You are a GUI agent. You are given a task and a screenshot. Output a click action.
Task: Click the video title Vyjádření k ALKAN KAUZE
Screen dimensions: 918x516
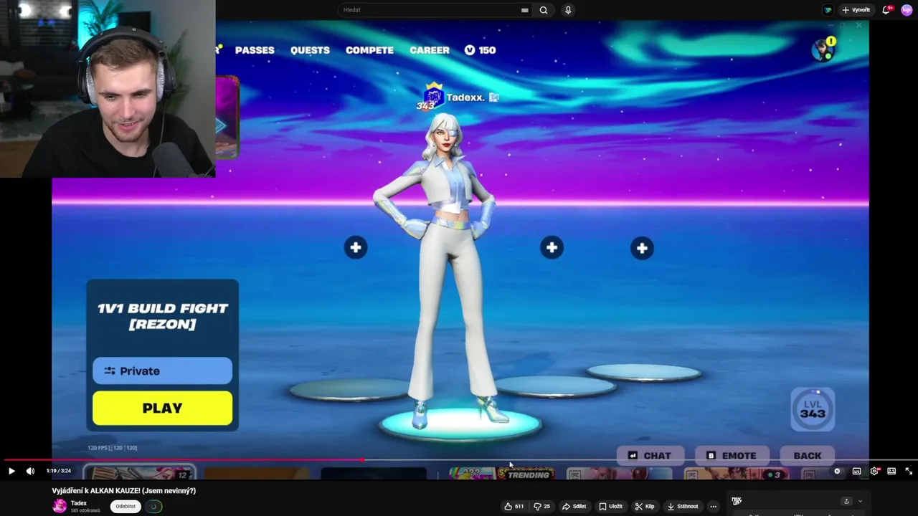123,491
